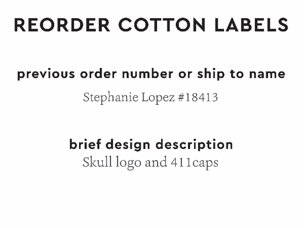This screenshot has width=304, height=228.
Task: Click the word Skull in the description
Action: [x=97, y=162]
